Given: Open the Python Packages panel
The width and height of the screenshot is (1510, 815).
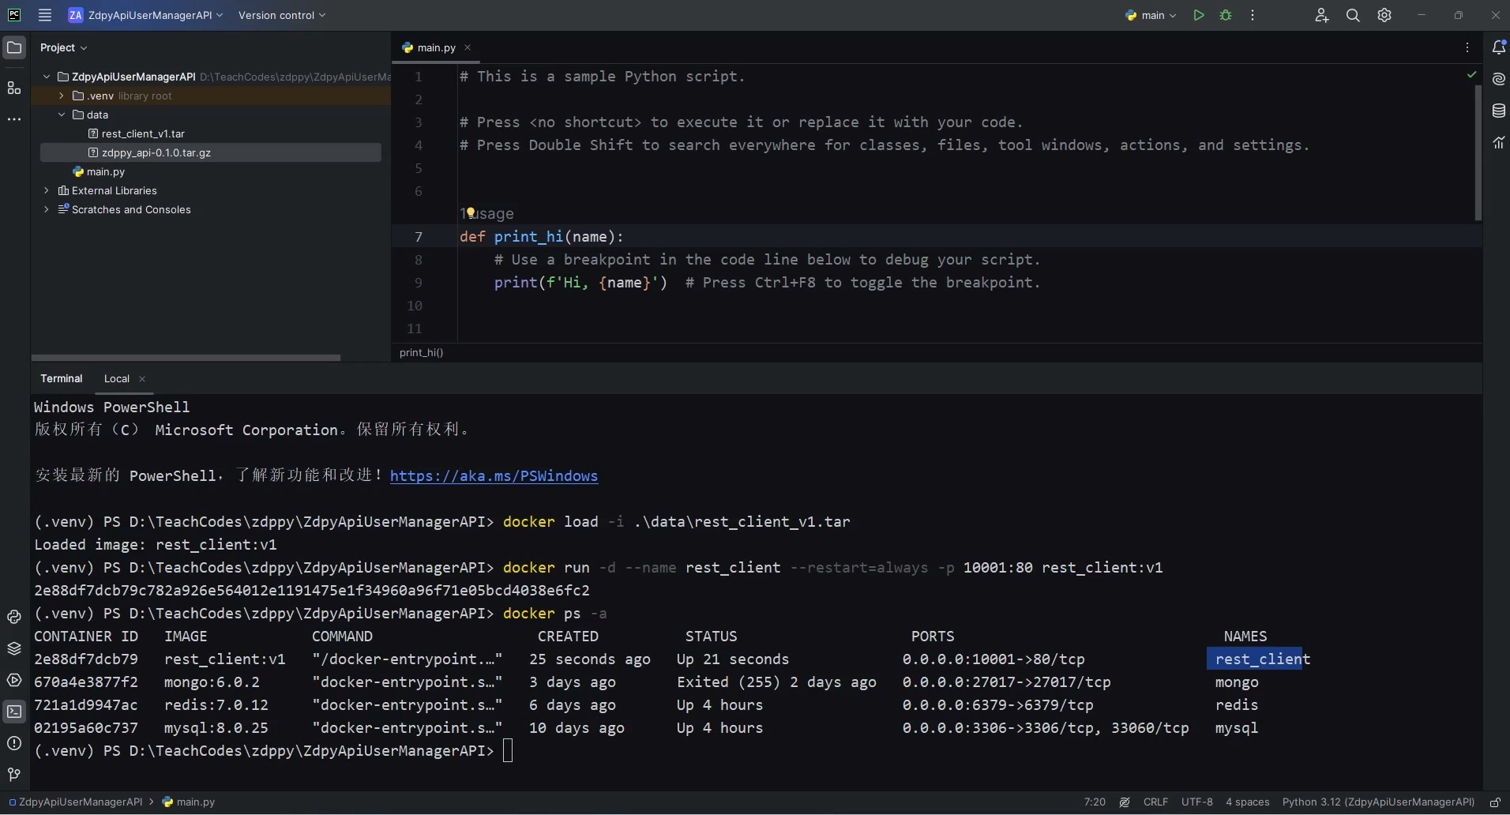Looking at the screenshot, I should pyautogui.click(x=13, y=649).
